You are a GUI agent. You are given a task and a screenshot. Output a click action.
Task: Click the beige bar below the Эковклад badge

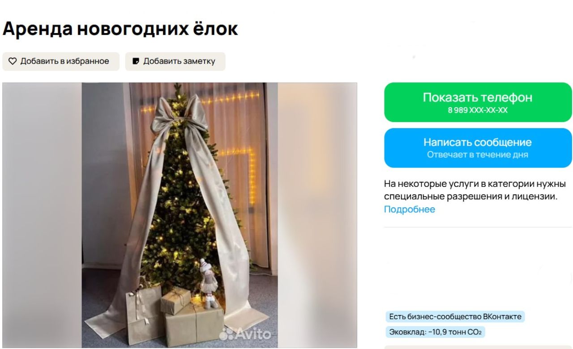[478, 347]
